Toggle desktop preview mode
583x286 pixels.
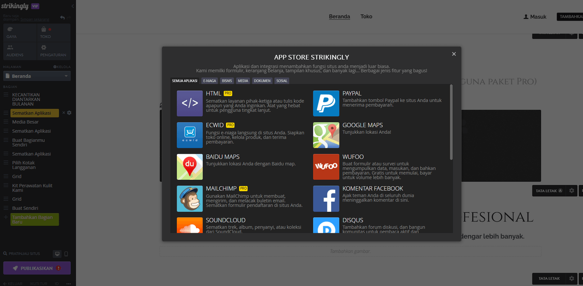click(x=57, y=254)
